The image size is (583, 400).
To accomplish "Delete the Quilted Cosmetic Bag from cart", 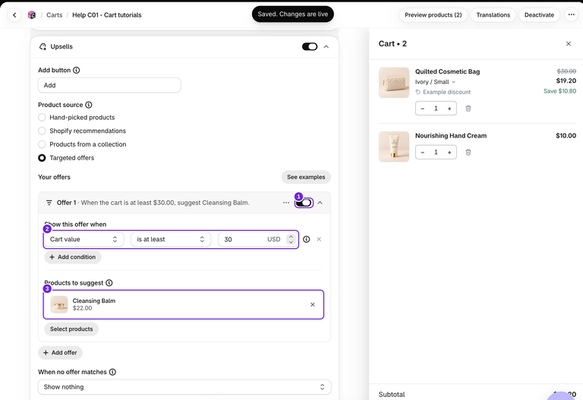I will click(468, 109).
